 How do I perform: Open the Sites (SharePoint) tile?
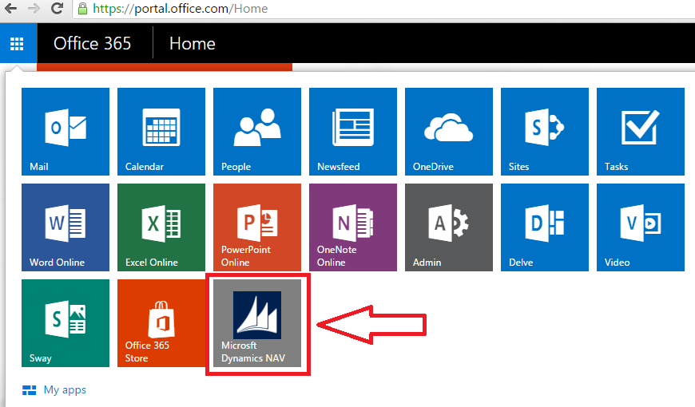(545, 132)
